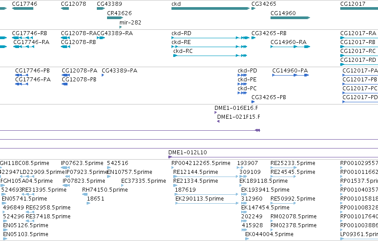Select the CG12078-PB protein glyph

coord(64,84)
